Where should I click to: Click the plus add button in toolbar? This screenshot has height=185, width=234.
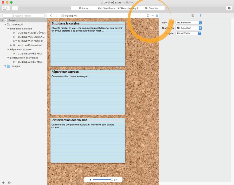click(15, 8)
